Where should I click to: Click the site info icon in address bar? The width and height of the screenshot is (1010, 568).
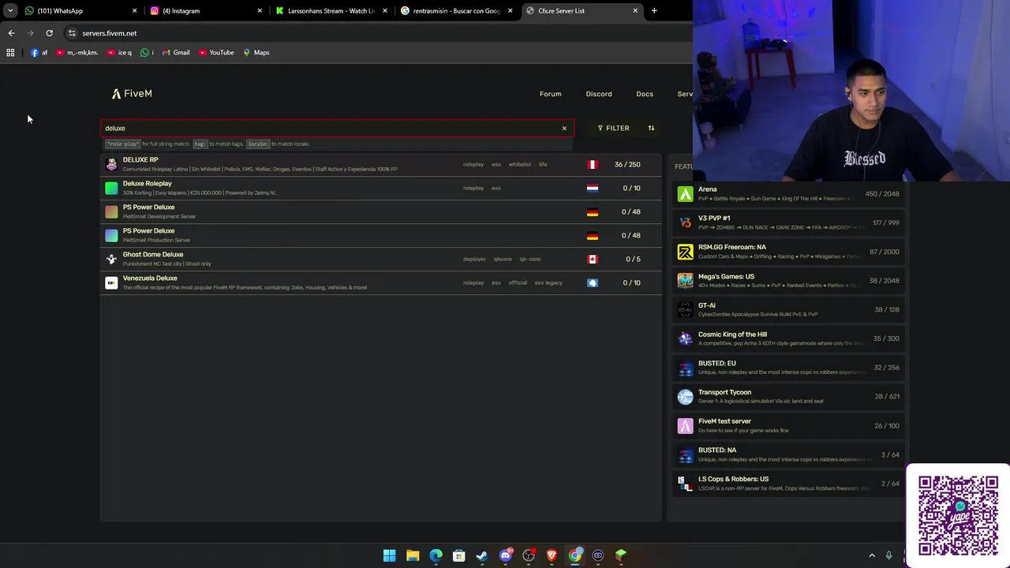[72, 33]
